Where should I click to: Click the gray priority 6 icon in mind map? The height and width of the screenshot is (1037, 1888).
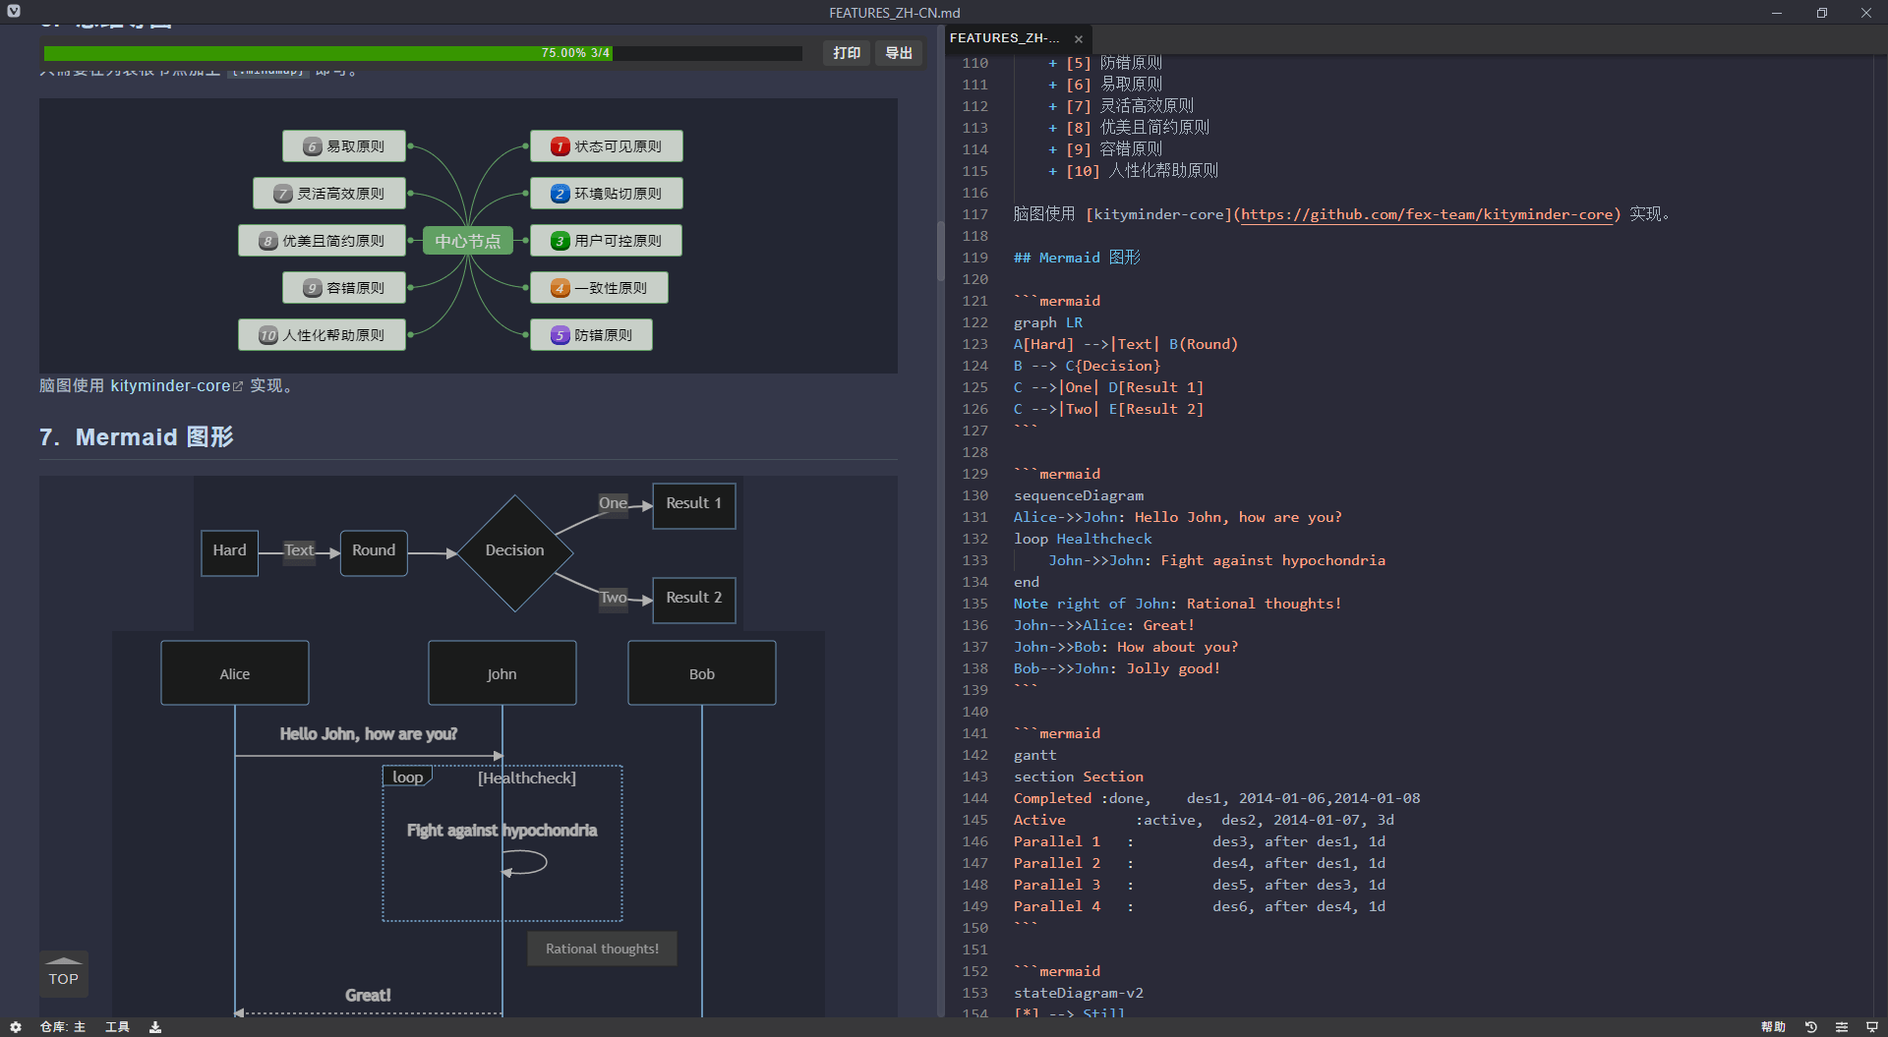tap(312, 146)
